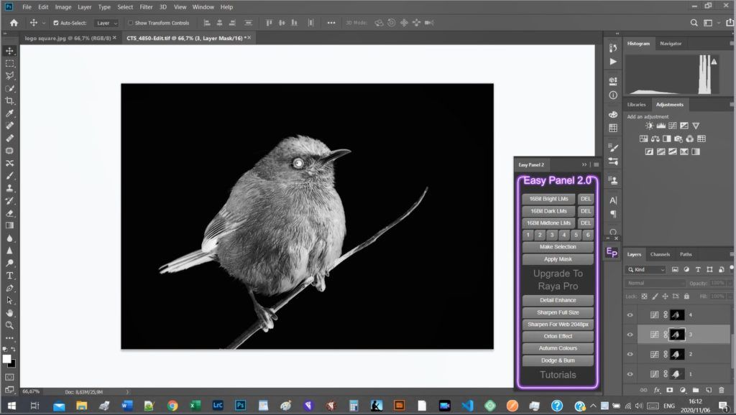Viewport: 736px width, 415px height.
Task: Select the Crop tool
Action: coord(10,101)
